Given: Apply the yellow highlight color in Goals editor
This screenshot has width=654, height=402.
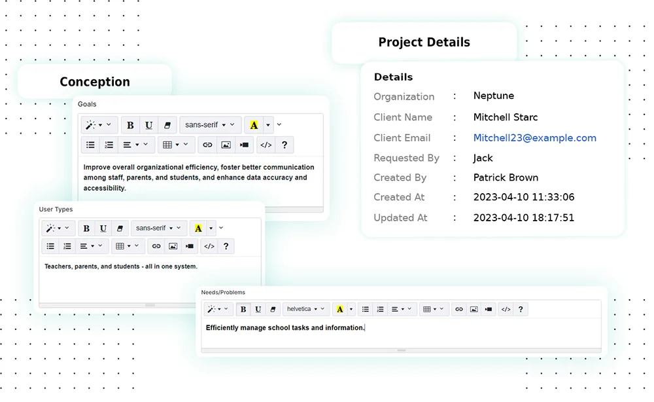Looking at the screenshot, I should click(x=254, y=125).
